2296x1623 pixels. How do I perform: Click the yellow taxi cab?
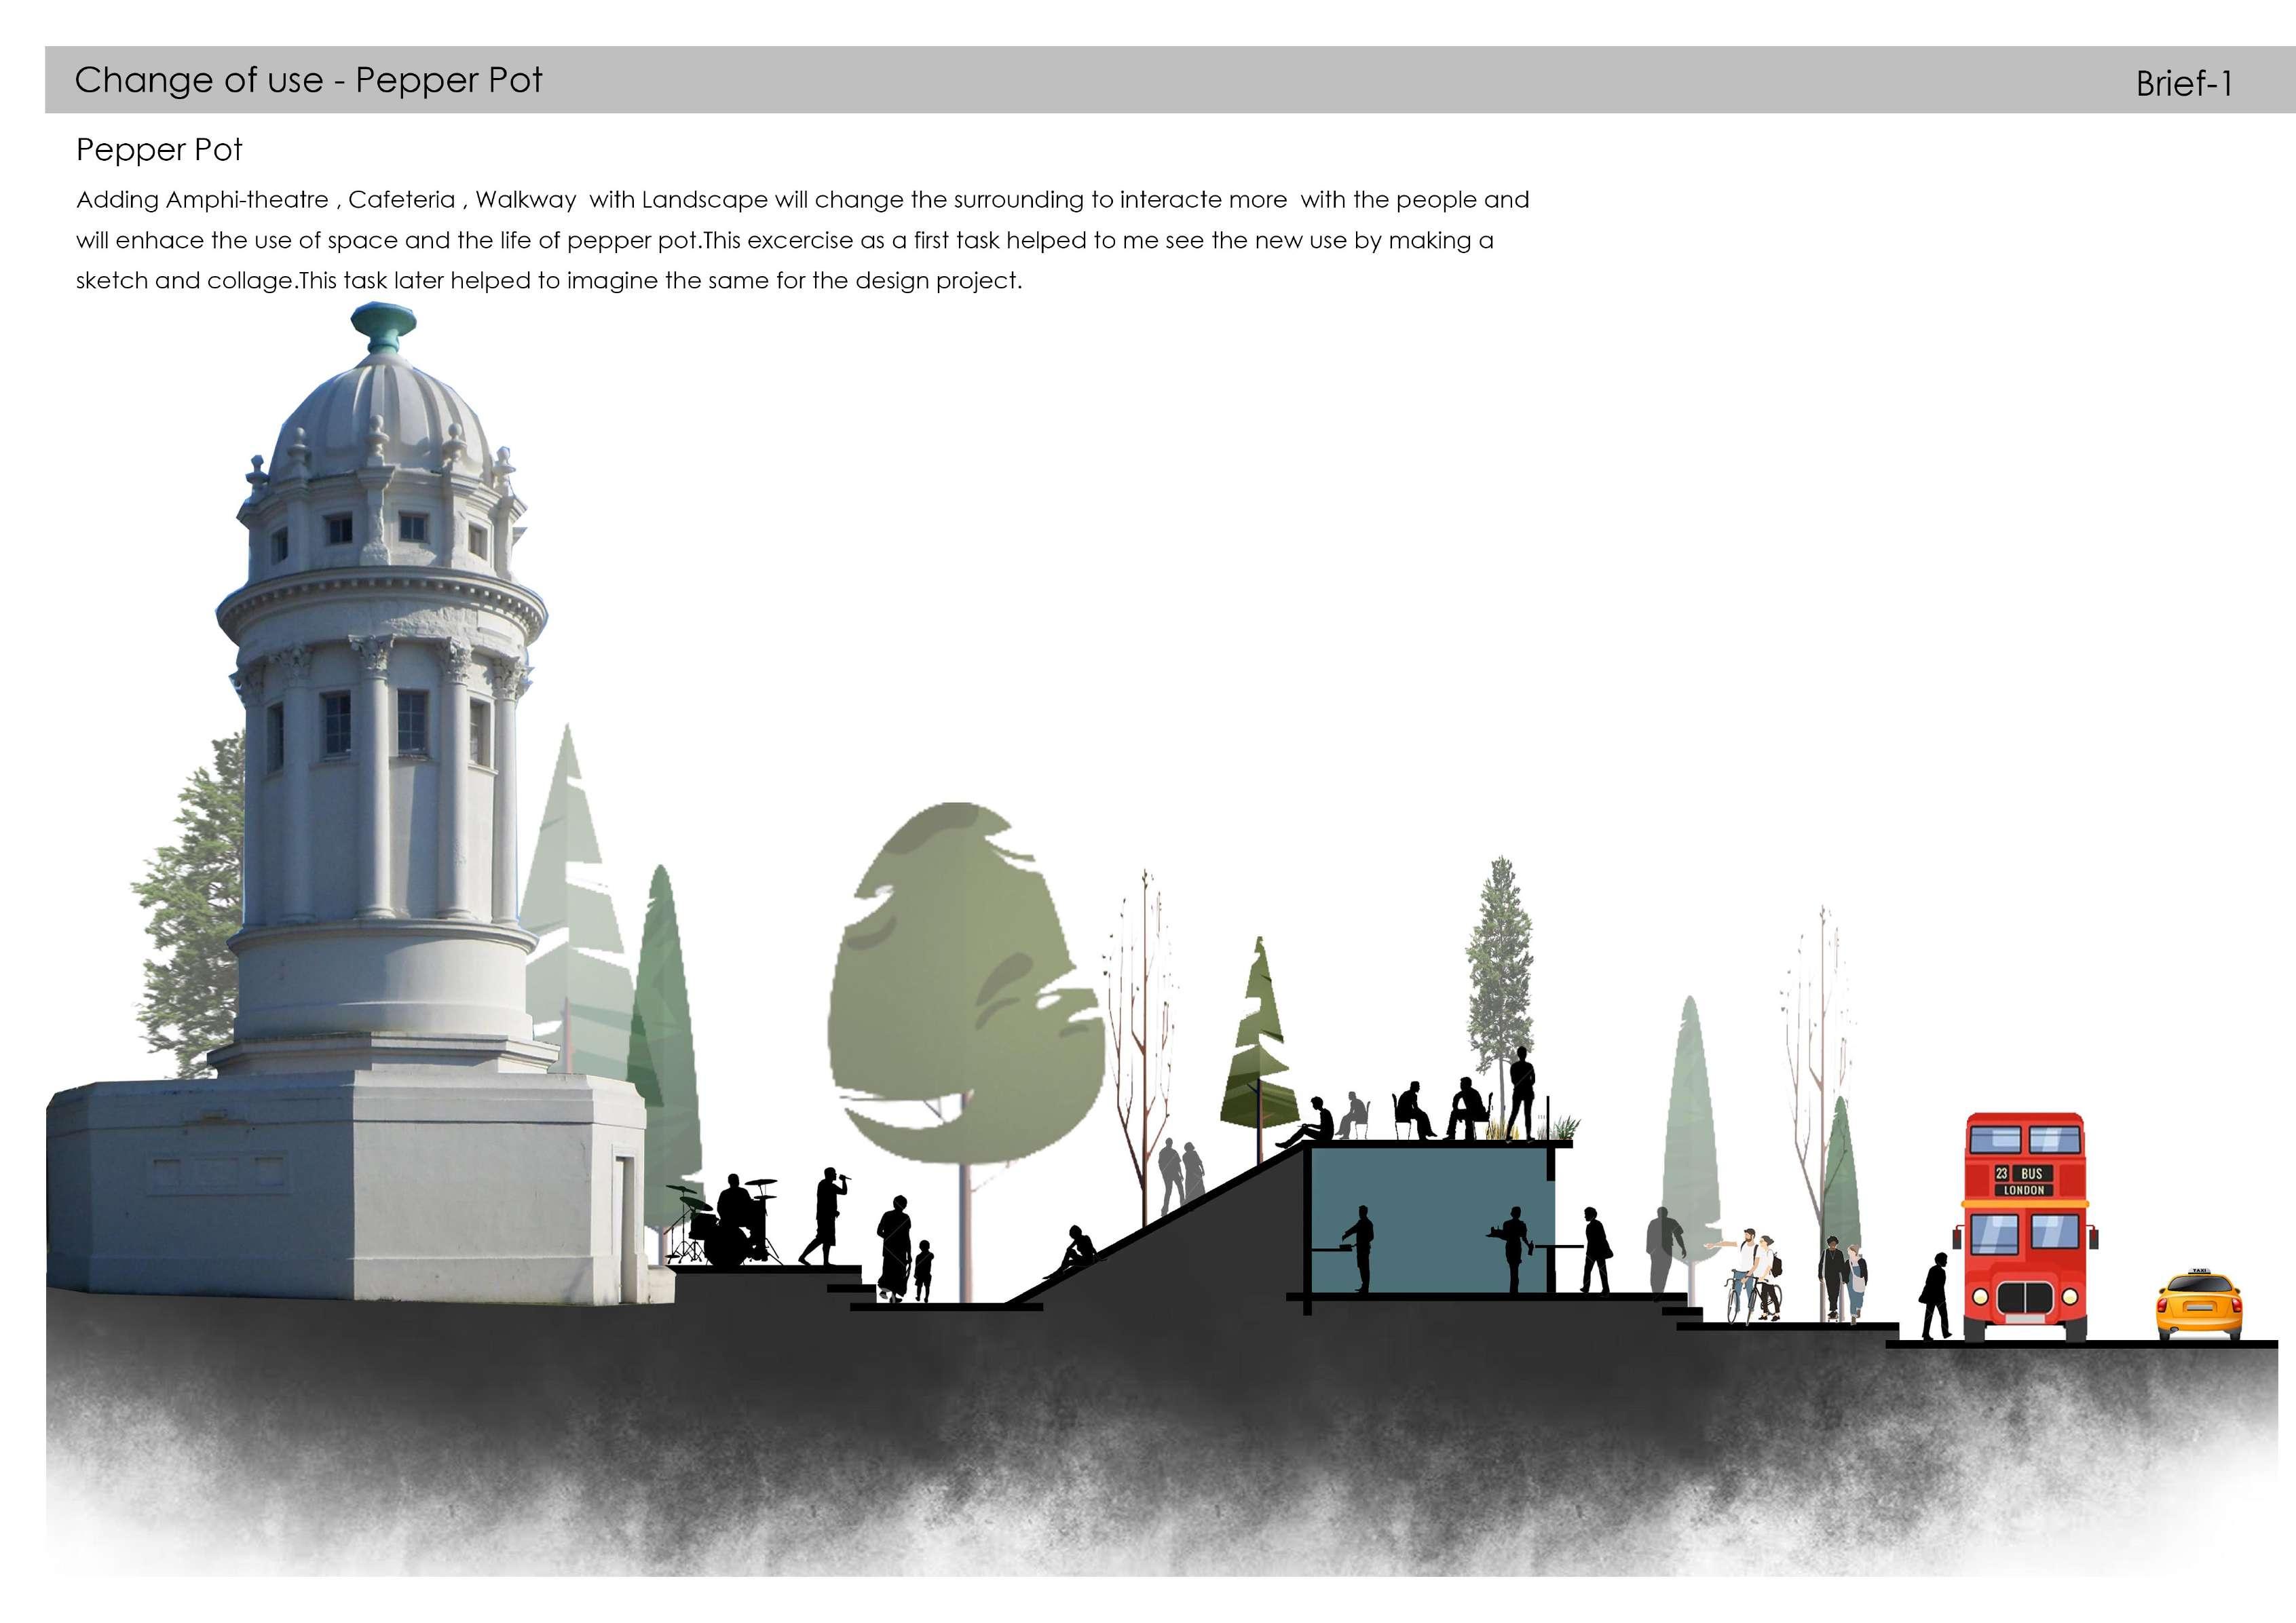click(x=2198, y=1304)
